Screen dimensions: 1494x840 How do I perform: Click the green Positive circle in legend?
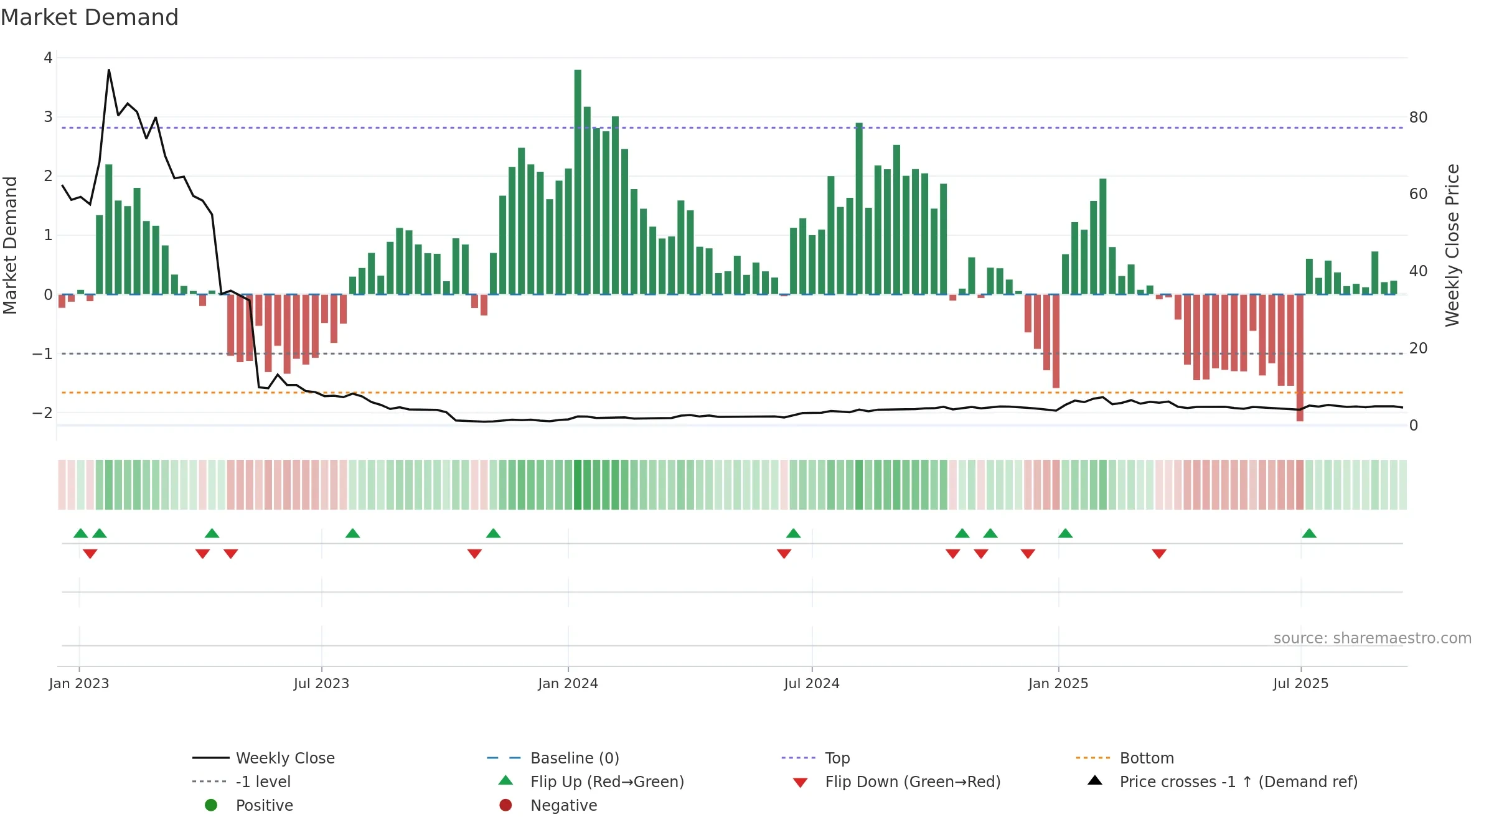pyautogui.click(x=211, y=805)
